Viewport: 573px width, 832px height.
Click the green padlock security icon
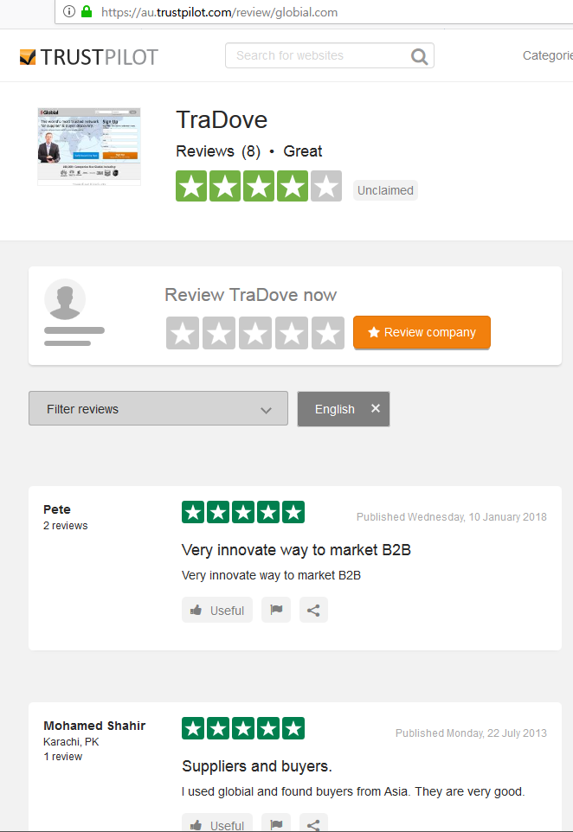coord(86,11)
